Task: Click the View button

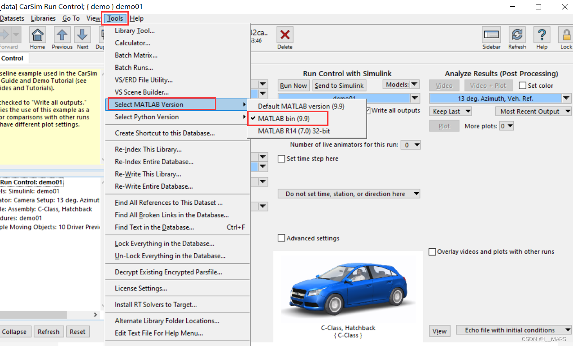Action: [x=440, y=331]
